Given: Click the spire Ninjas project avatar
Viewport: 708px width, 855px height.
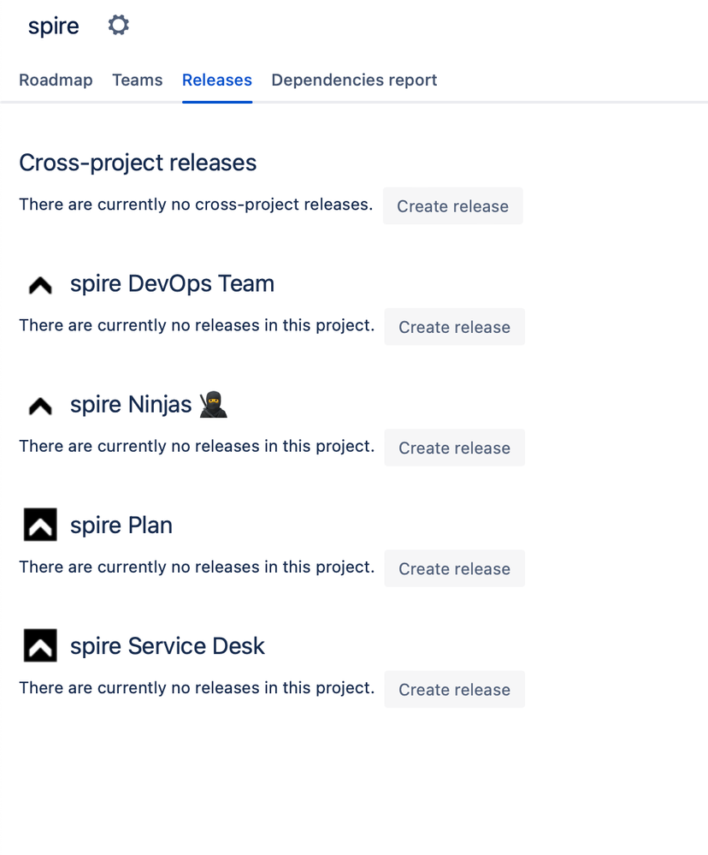Looking at the screenshot, I should tap(39, 404).
